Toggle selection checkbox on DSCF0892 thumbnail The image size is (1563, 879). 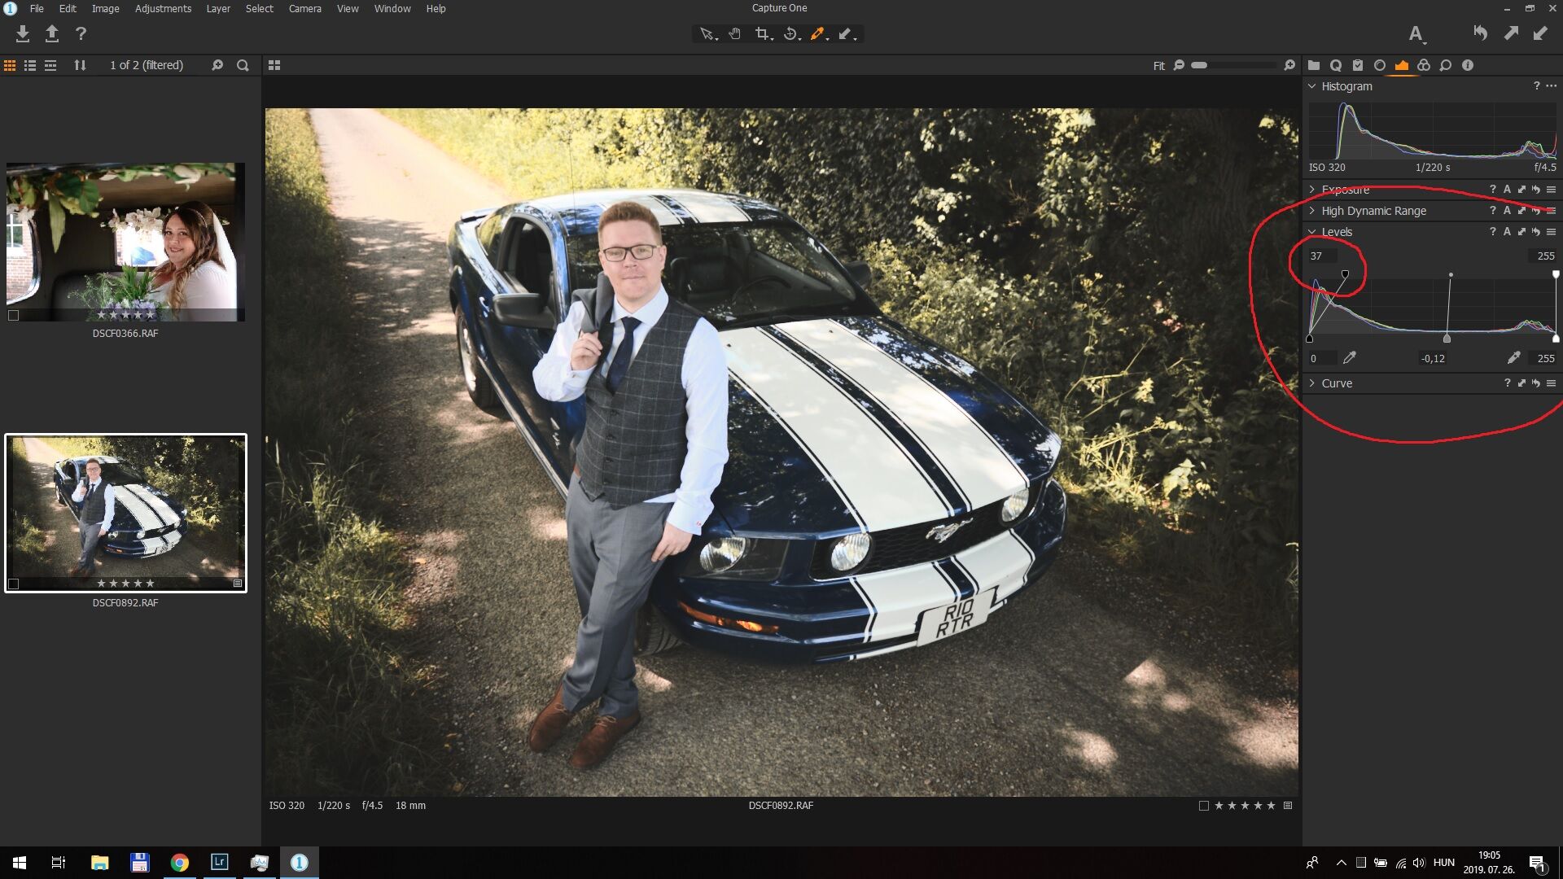[x=13, y=584]
